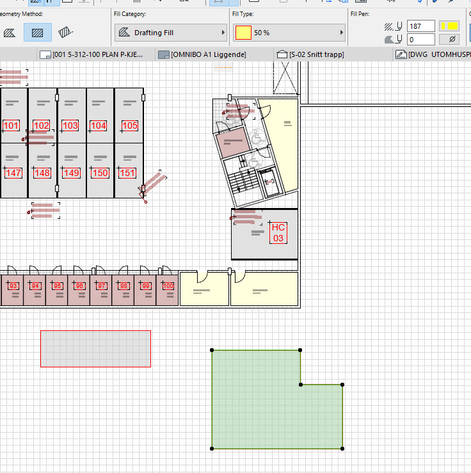Click the HC 03 parking label

(278, 233)
